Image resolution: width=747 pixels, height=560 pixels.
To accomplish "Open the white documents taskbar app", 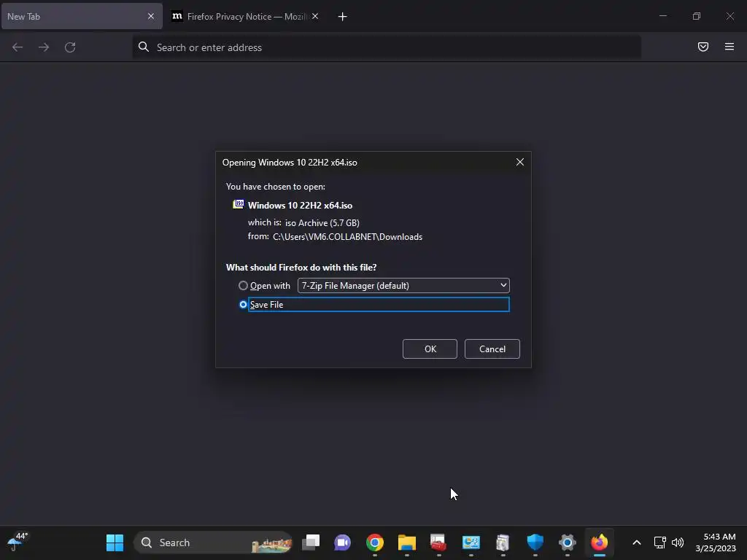I will (x=503, y=542).
